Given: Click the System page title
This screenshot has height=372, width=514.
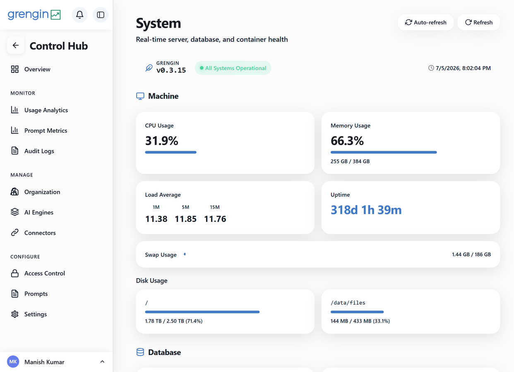Looking at the screenshot, I should tap(159, 23).
